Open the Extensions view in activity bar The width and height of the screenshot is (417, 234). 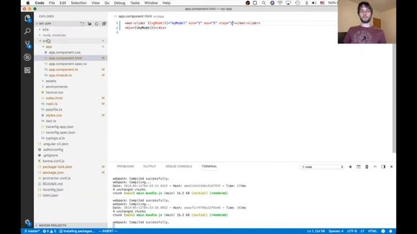click(x=27, y=70)
